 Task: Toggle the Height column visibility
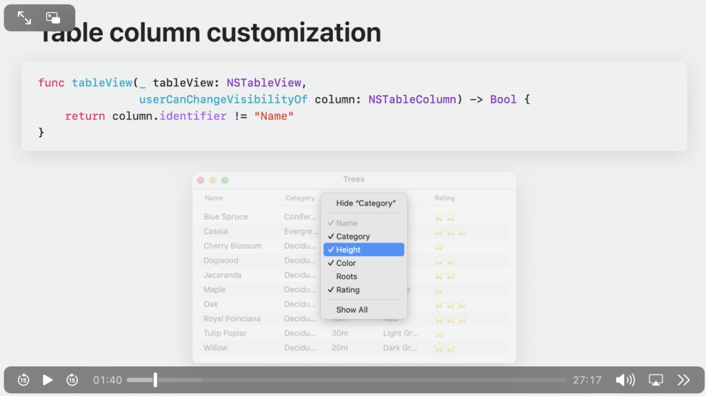(x=349, y=250)
